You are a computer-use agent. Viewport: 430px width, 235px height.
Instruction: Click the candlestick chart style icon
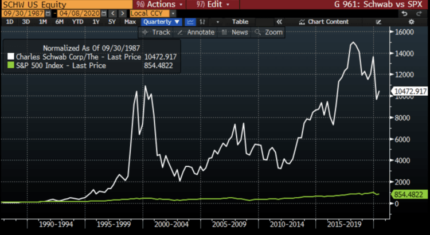click(204, 22)
